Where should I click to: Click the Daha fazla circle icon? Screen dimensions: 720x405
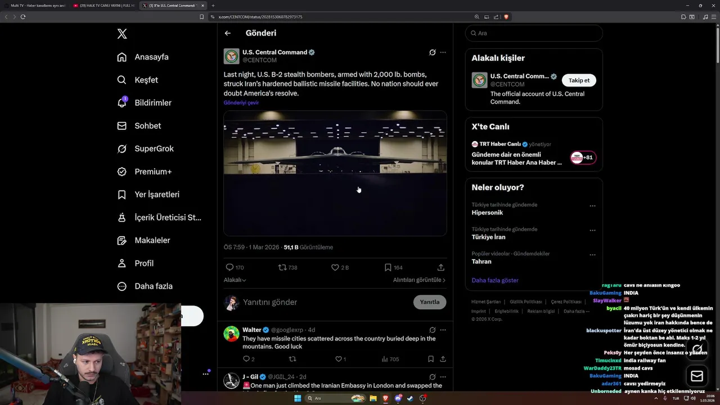[121, 286]
